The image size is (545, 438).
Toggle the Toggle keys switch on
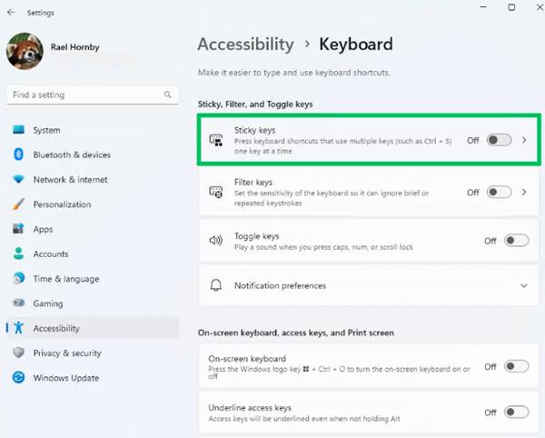(x=515, y=241)
